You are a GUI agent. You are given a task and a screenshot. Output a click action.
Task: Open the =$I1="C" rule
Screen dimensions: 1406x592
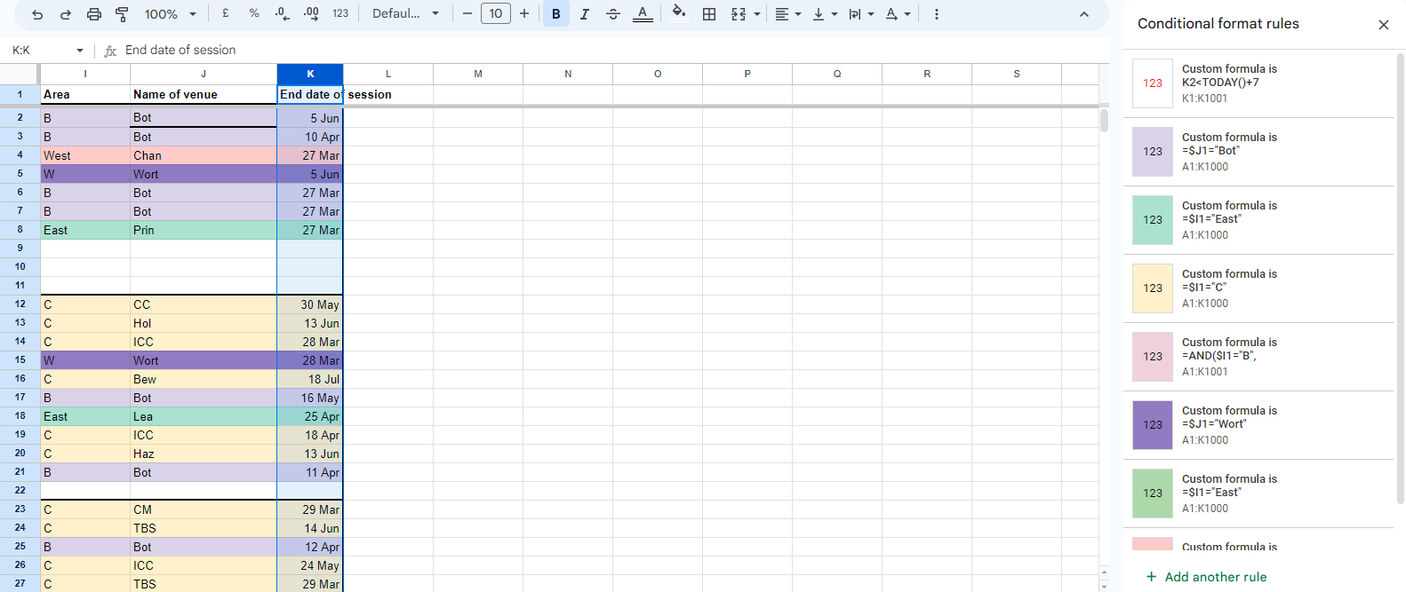coord(1258,288)
